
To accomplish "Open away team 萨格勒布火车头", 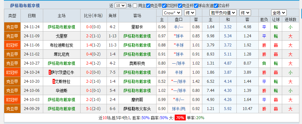I will point(137,109).
